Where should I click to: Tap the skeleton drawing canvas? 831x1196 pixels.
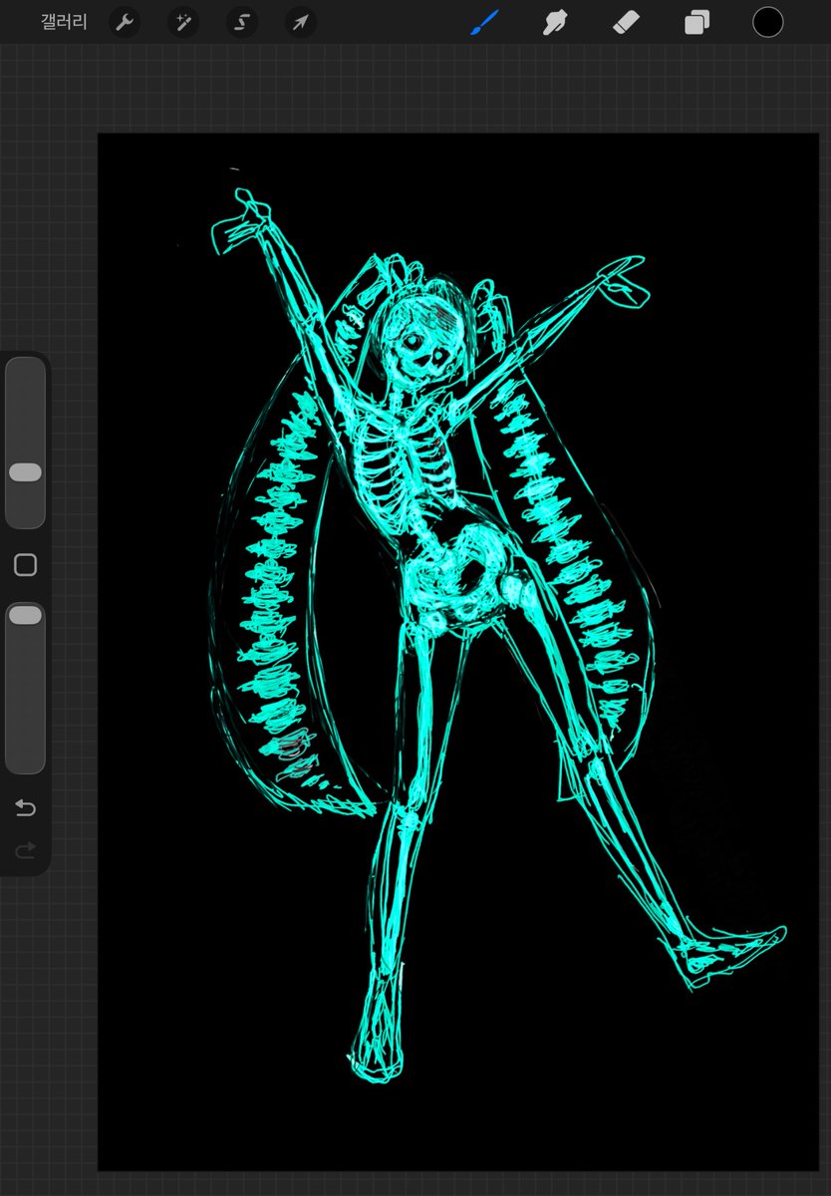pyautogui.click(x=457, y=652)
